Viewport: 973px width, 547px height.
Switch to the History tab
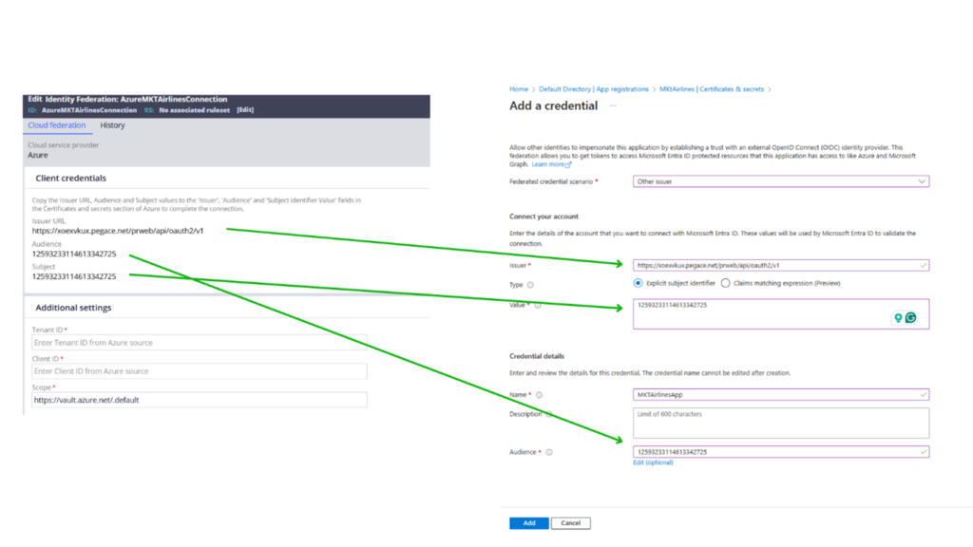point(112,125)
